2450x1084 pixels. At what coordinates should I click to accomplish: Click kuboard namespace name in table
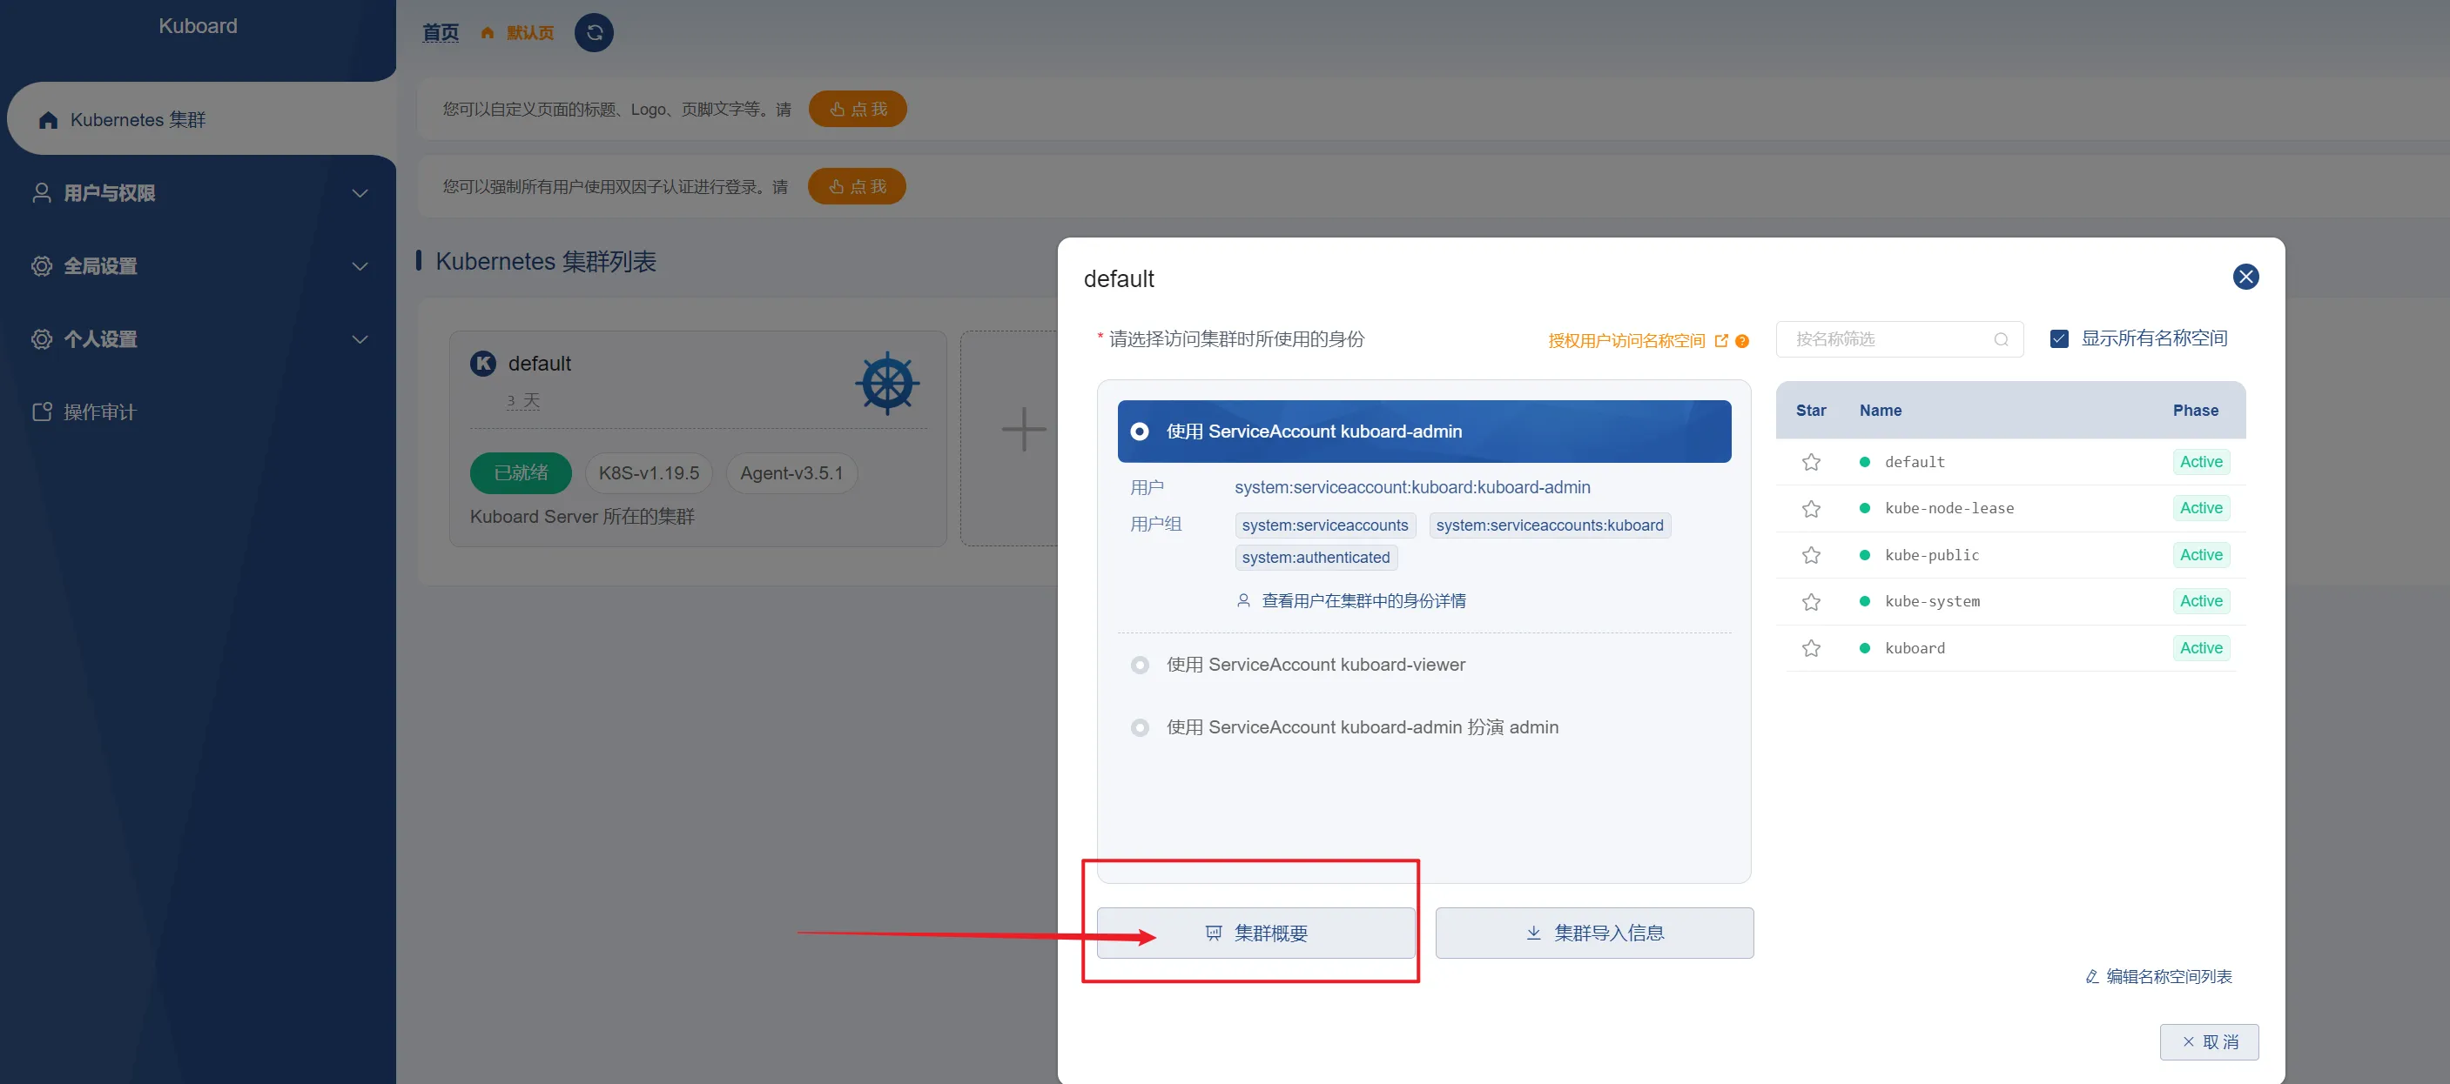1915,648
